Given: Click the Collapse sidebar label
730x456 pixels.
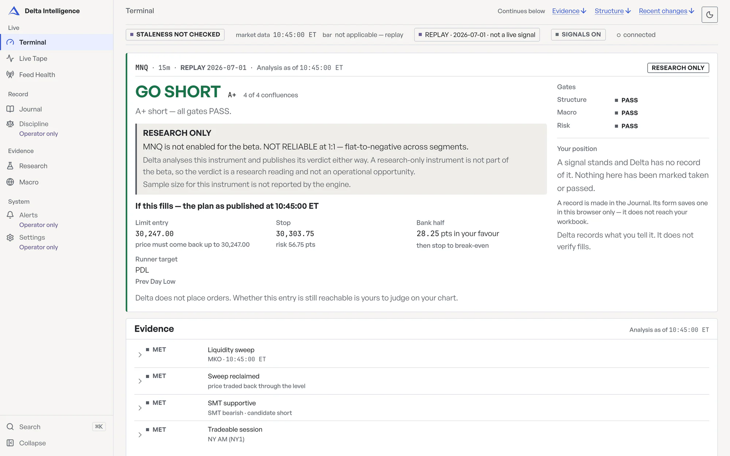Looking at the screenshot, I should 32,443.
